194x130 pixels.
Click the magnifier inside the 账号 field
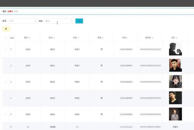tap(35, 21)
